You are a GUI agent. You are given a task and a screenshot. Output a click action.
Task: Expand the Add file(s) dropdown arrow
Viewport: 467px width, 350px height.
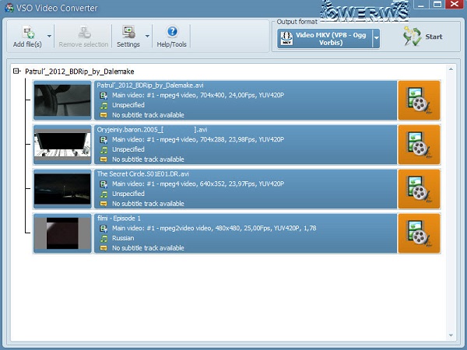click(50, 36)
